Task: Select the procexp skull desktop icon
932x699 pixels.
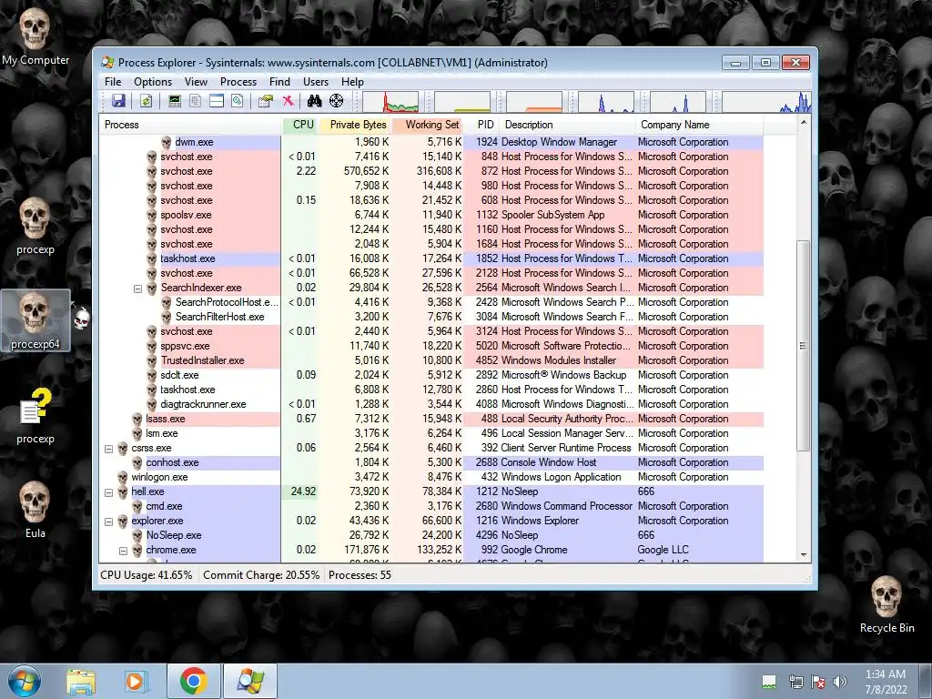Action: [x=35, y=227]
